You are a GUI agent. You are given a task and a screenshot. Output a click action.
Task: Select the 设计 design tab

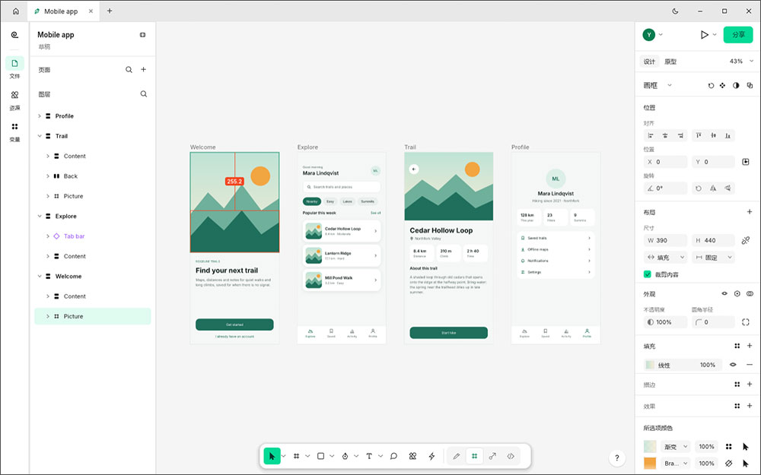pyautogui.click(x=649, y=62)
